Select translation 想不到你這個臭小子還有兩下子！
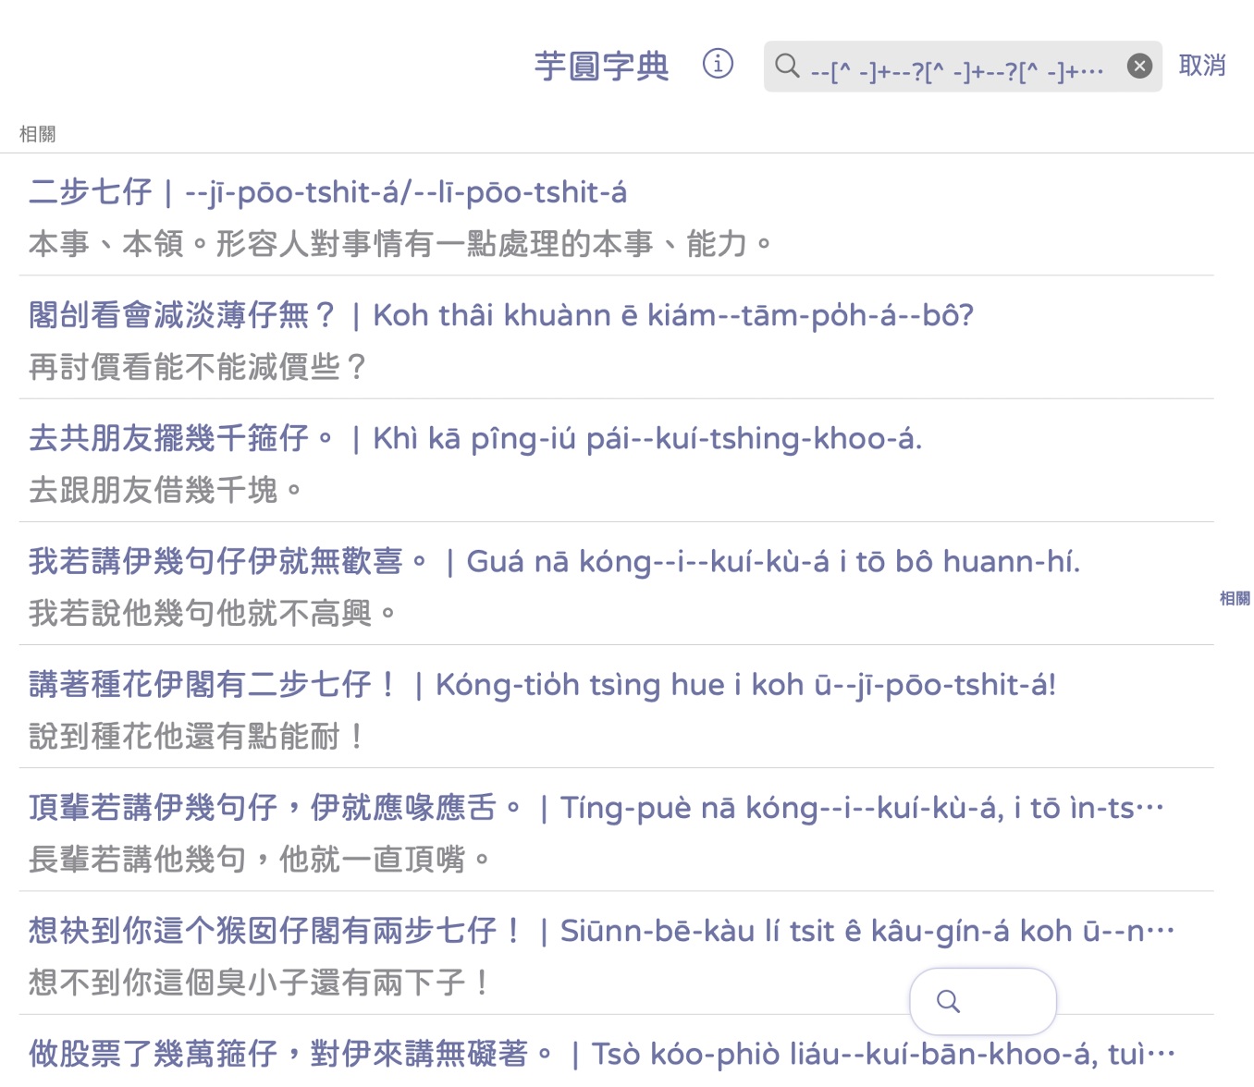Image resolution: width=1254 pixels, height=1087 pixels. [x=261, y=983]
